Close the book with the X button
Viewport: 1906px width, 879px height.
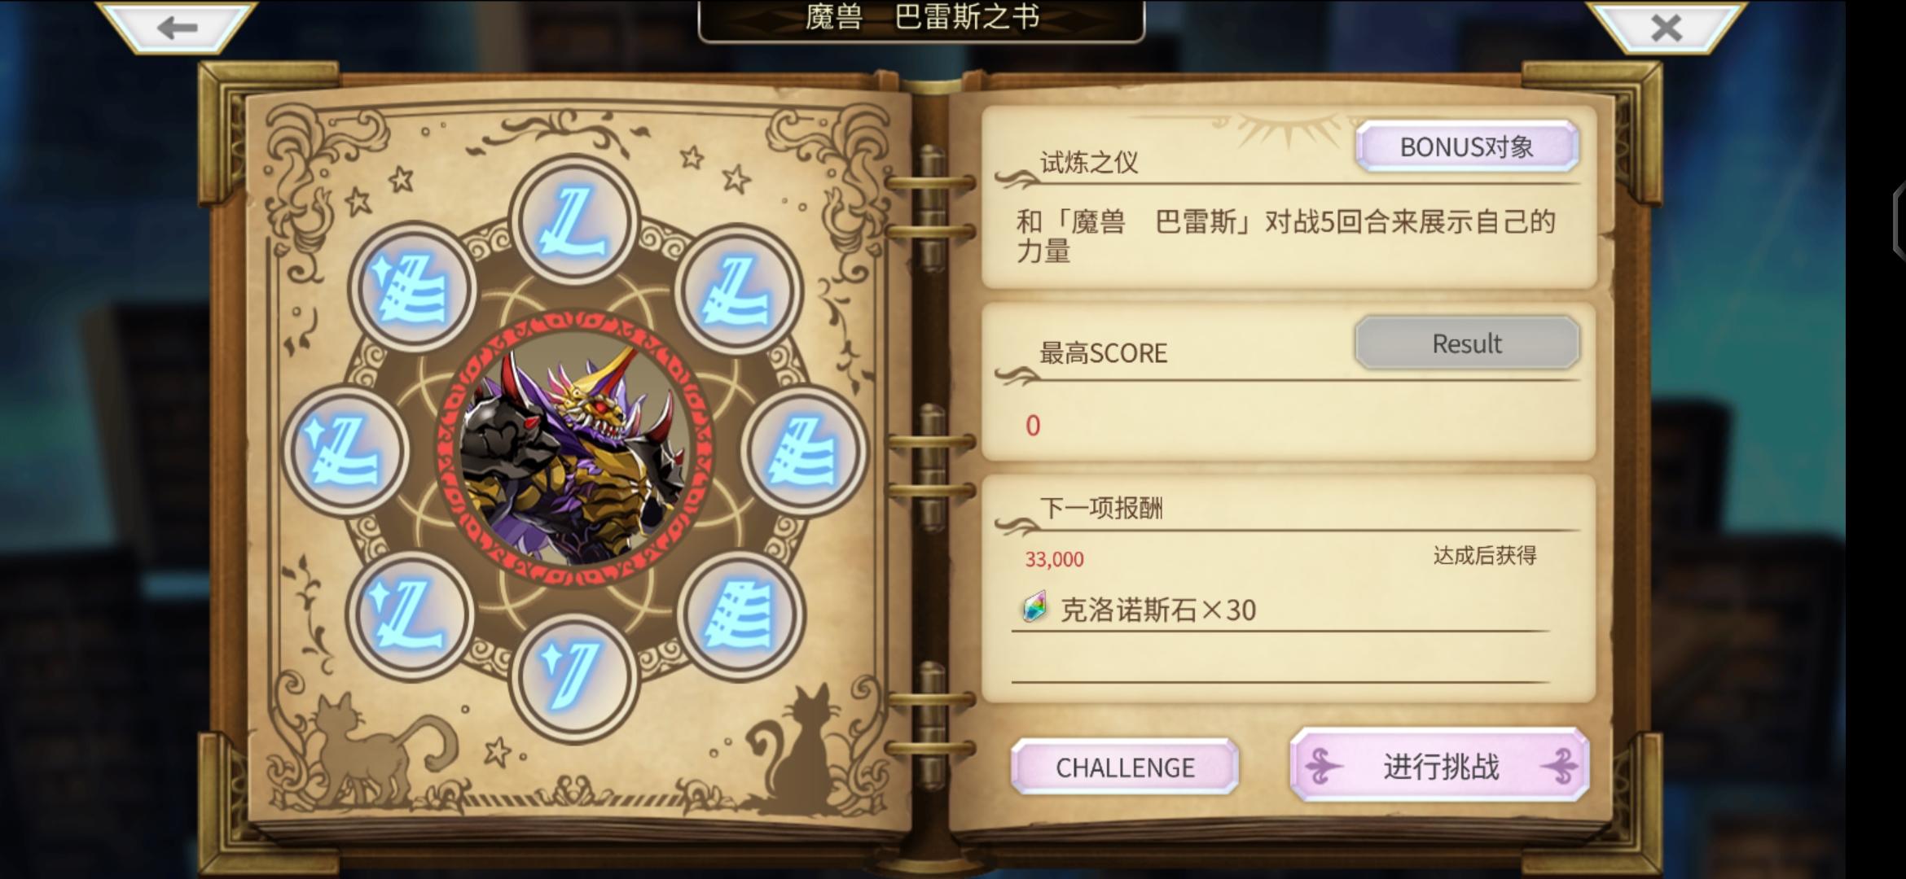pos(1667,28)
